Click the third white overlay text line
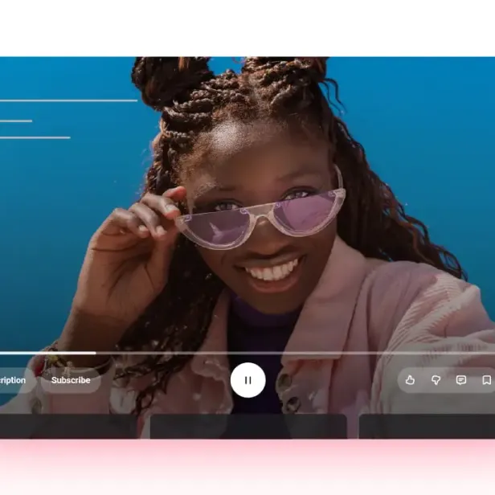 [35, 137]
